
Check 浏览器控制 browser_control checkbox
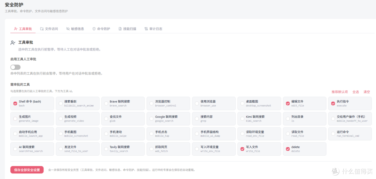(151, 103)
